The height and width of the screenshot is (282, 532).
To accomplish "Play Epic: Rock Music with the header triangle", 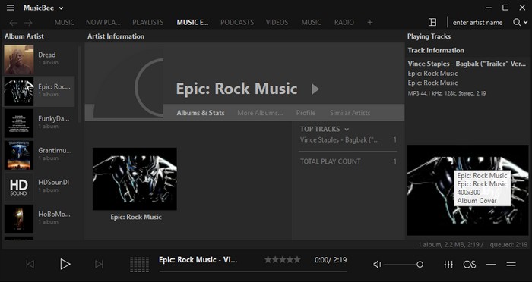I will (315, 89).
